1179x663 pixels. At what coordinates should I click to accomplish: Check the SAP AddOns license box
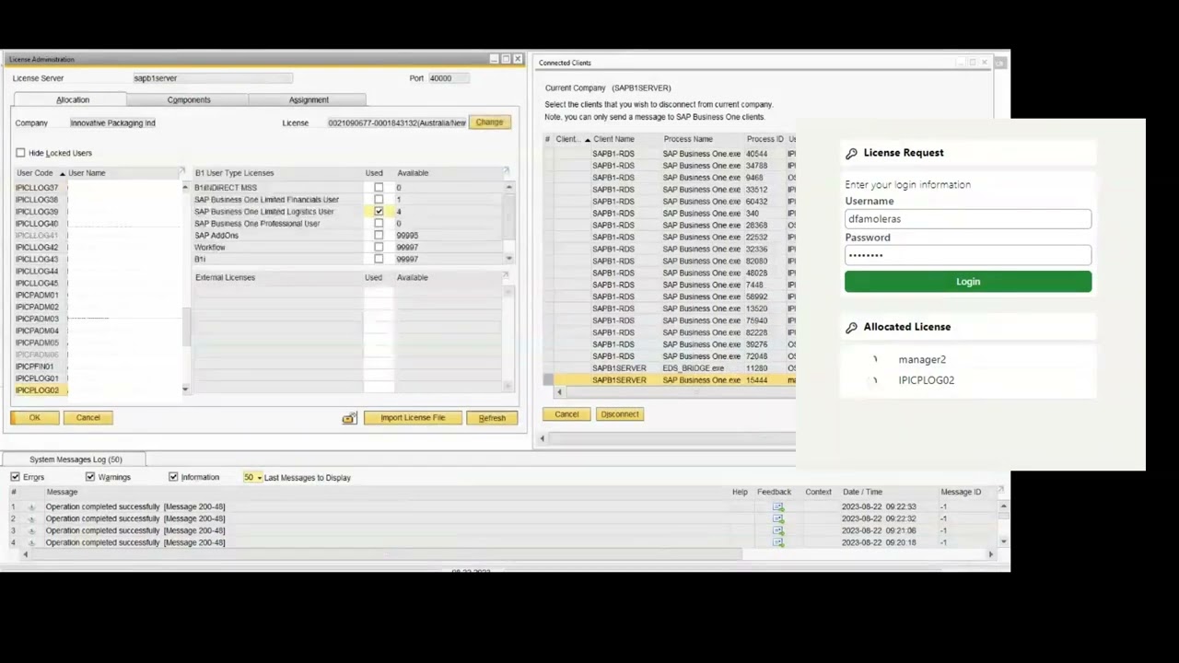click(x=379, y=236)
